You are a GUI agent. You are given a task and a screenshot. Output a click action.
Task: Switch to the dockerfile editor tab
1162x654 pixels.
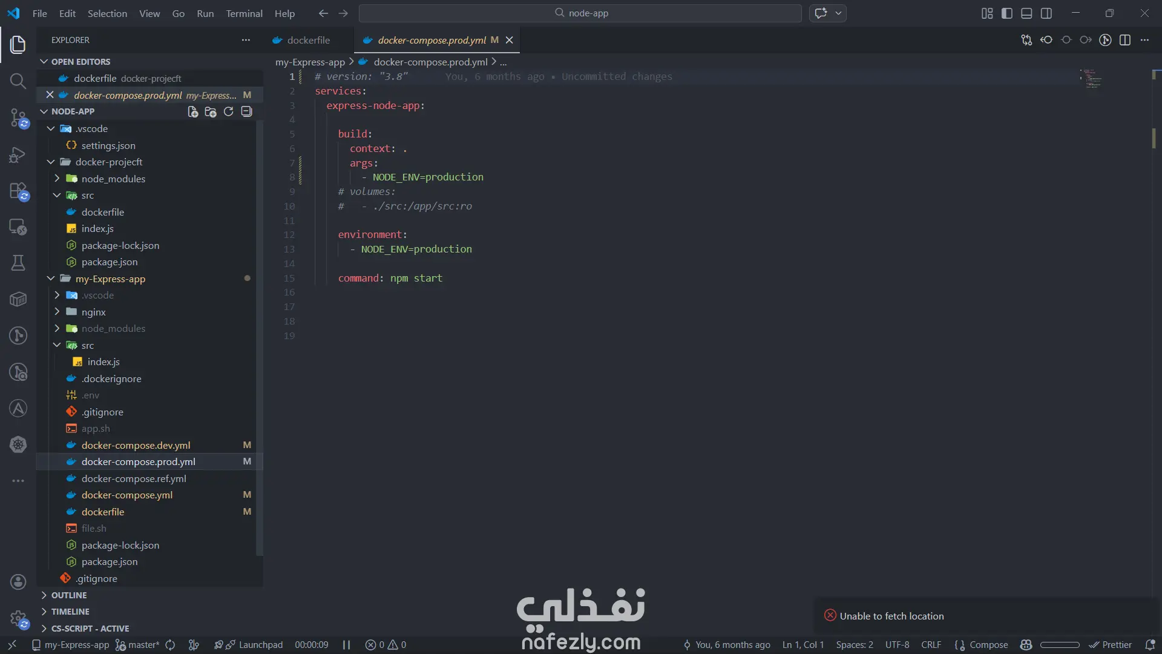click(308, 40)
